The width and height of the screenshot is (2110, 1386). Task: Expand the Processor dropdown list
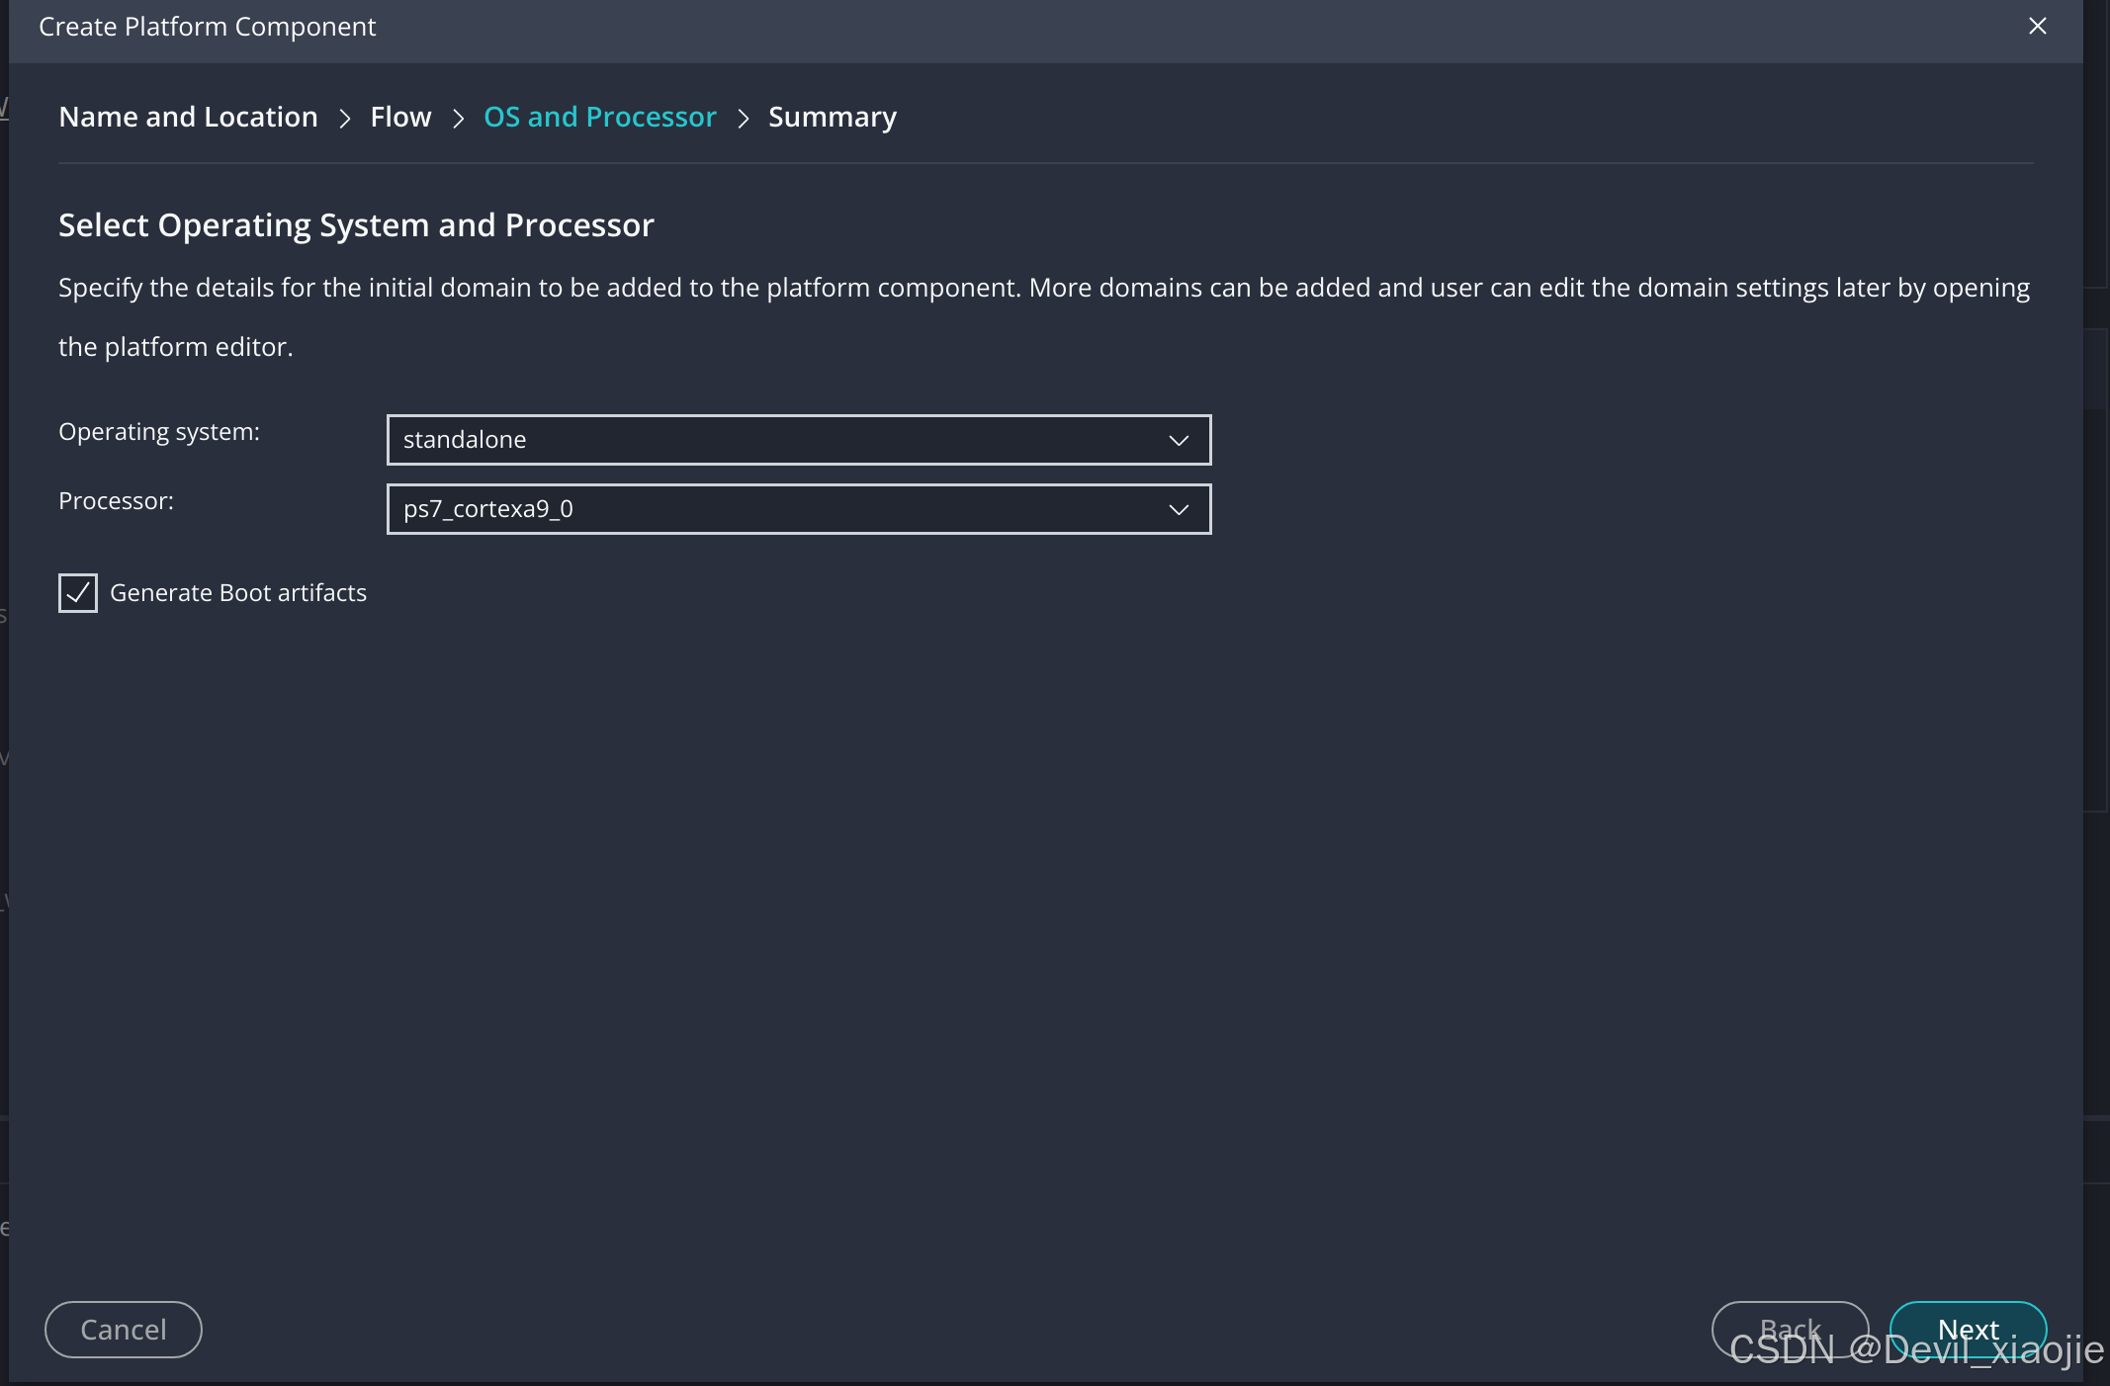pyautogui.click(x=798, y=509)
